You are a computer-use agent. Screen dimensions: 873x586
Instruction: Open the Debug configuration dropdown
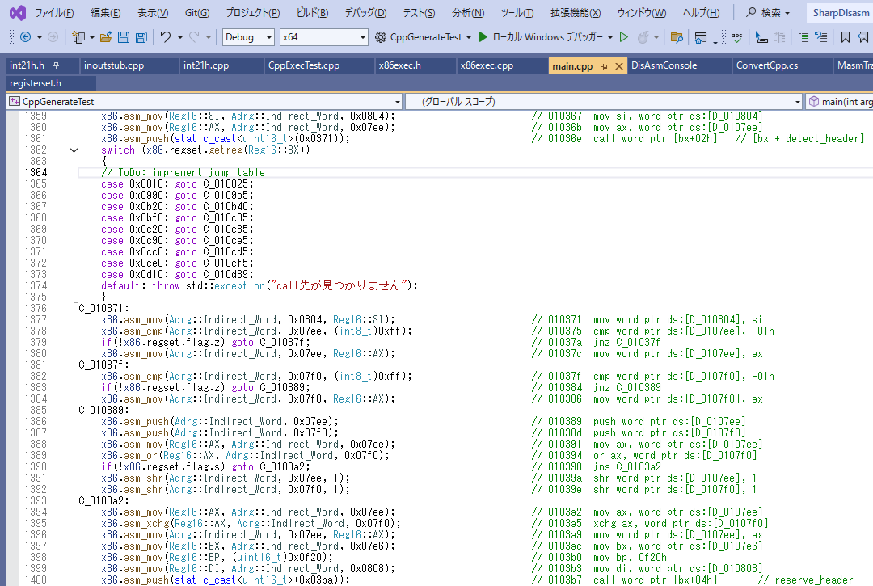click(248, 37)
